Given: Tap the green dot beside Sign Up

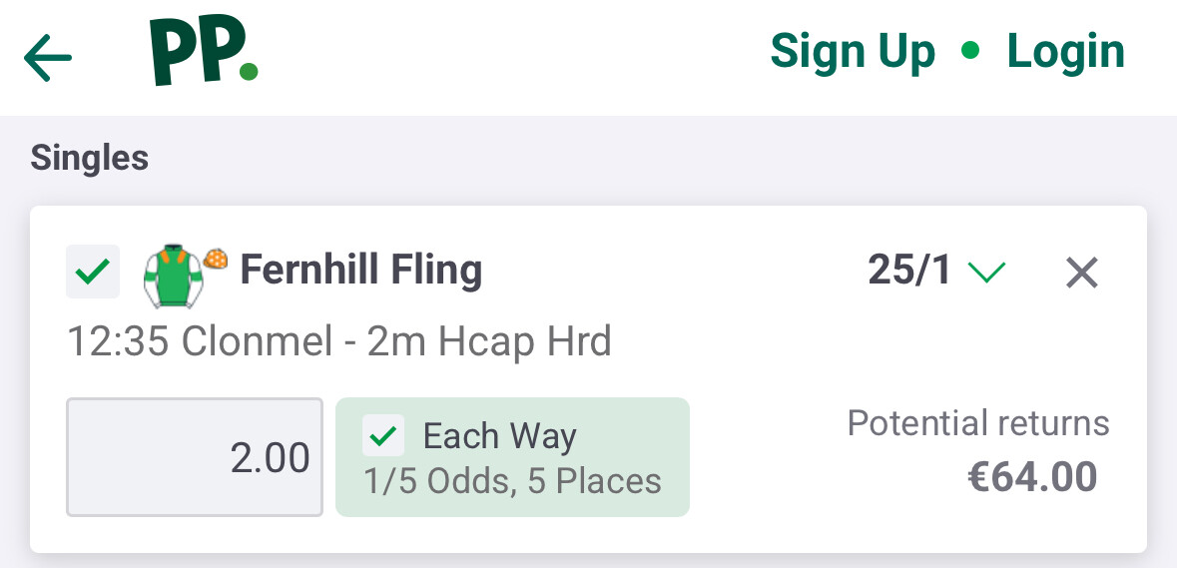Looking at the screenshot, I should 969,51.
